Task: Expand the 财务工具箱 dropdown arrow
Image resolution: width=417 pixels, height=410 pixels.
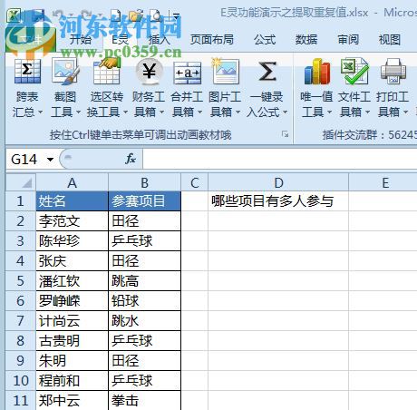Action: [161, 112]
